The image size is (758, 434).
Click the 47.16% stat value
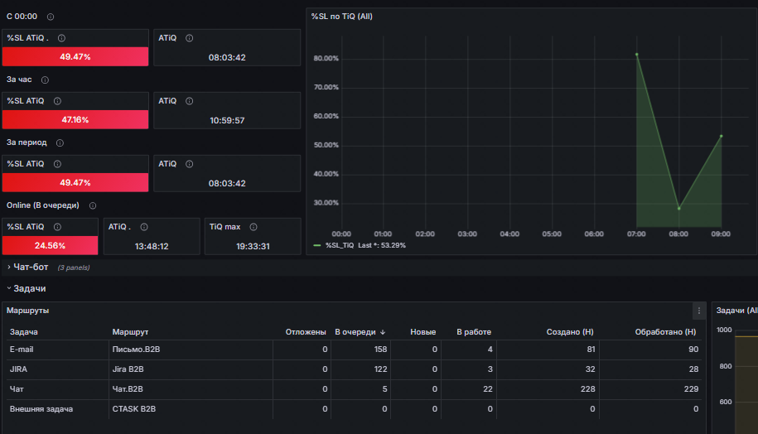point(75,120)
